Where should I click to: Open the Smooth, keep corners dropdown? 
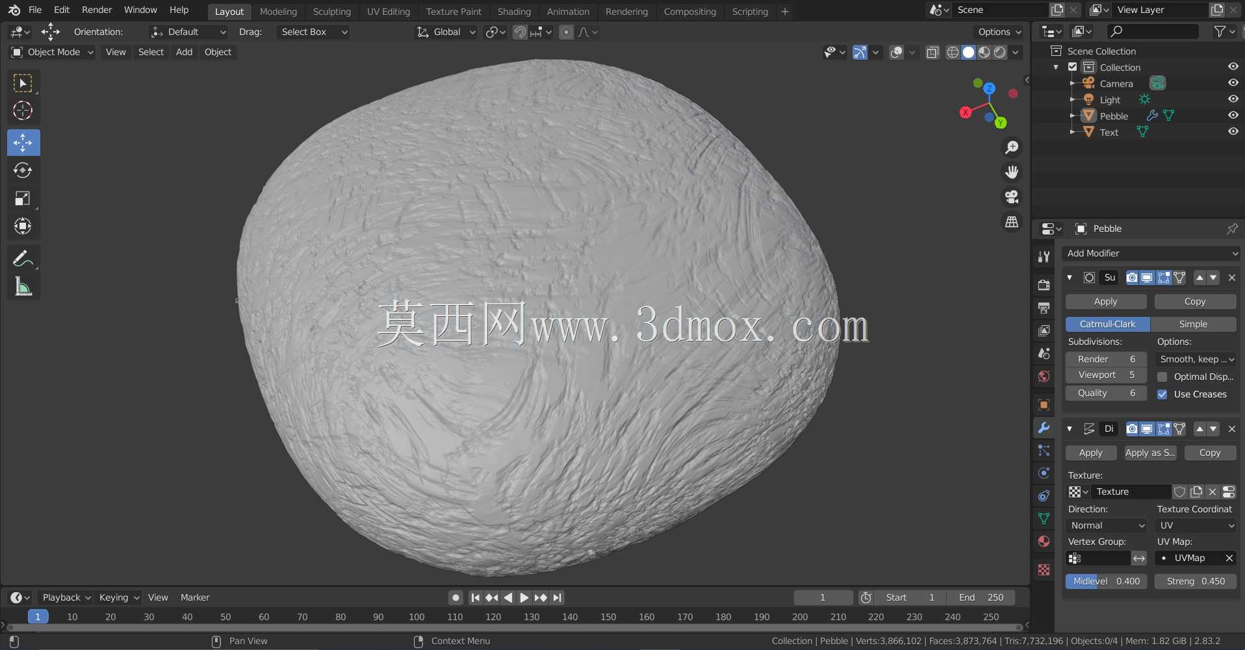(1197, 359)
